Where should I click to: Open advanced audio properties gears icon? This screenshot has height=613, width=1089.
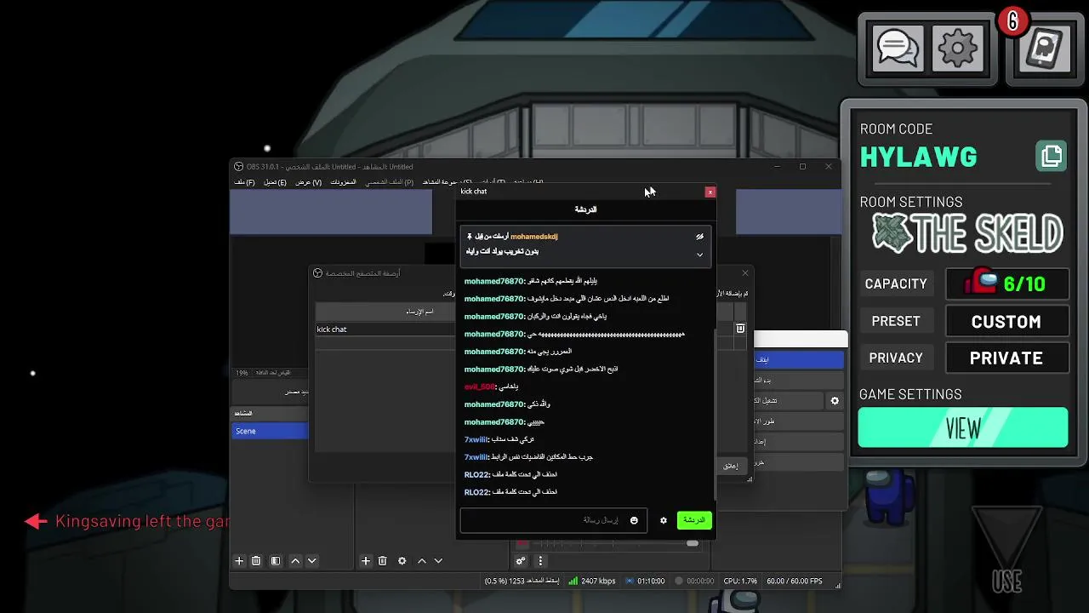tap(522, 561)
